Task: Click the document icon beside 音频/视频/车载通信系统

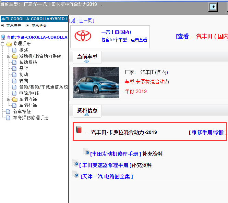Action: pyautogui.click(x=14, y=87)
